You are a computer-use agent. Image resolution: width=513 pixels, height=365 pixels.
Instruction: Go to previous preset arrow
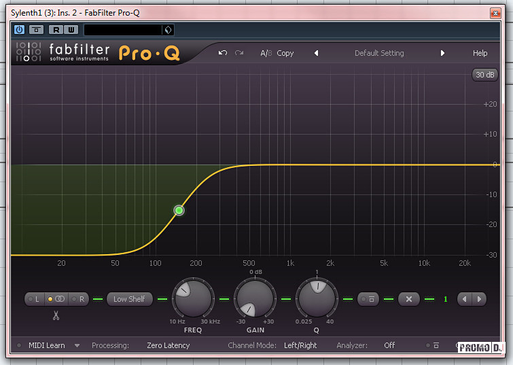click(316, 53)
